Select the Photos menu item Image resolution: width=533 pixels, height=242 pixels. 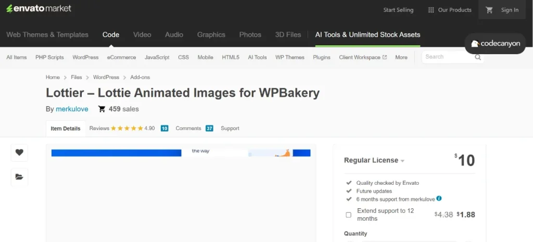250,35
